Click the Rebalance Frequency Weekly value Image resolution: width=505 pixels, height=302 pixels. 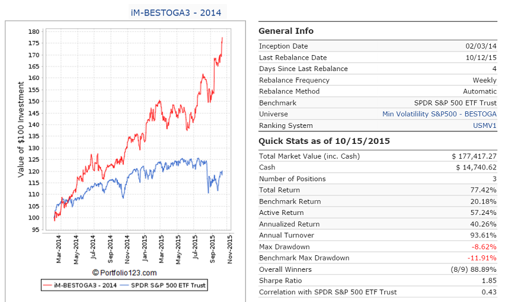click(484, 81)
